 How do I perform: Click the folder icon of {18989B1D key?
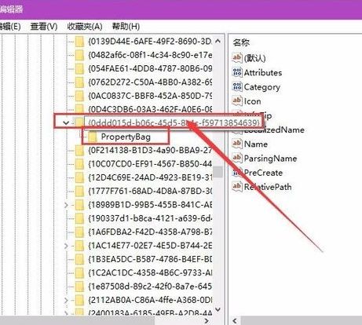click(79, 205)
